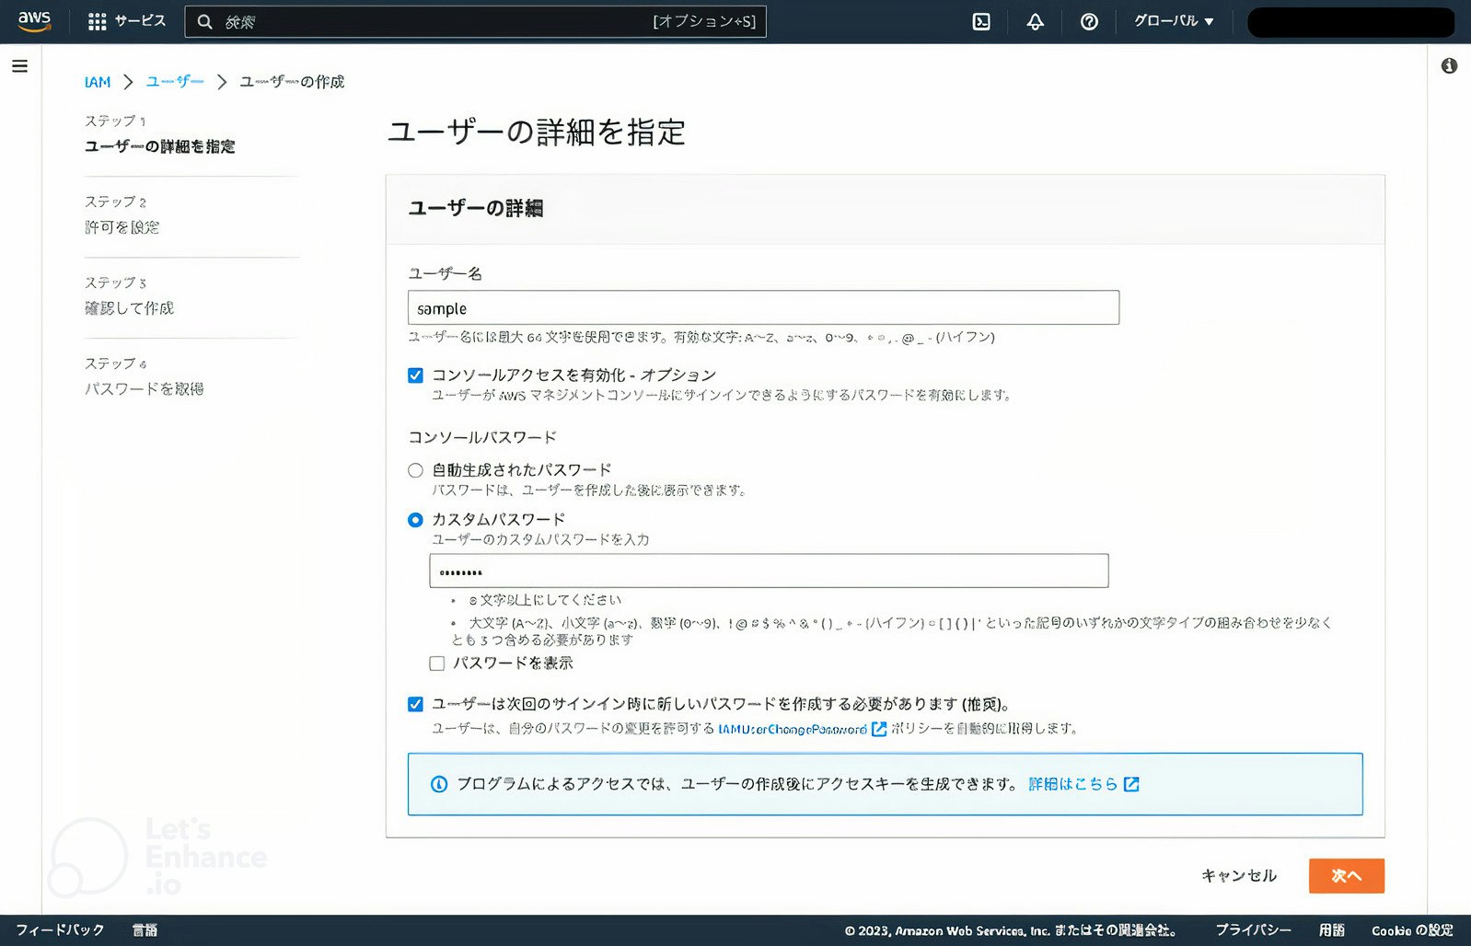This screenshot has width=1471, height=946.
Task: Click the ユーザーの詳細 panel heading
Action: tap(476, 209)
